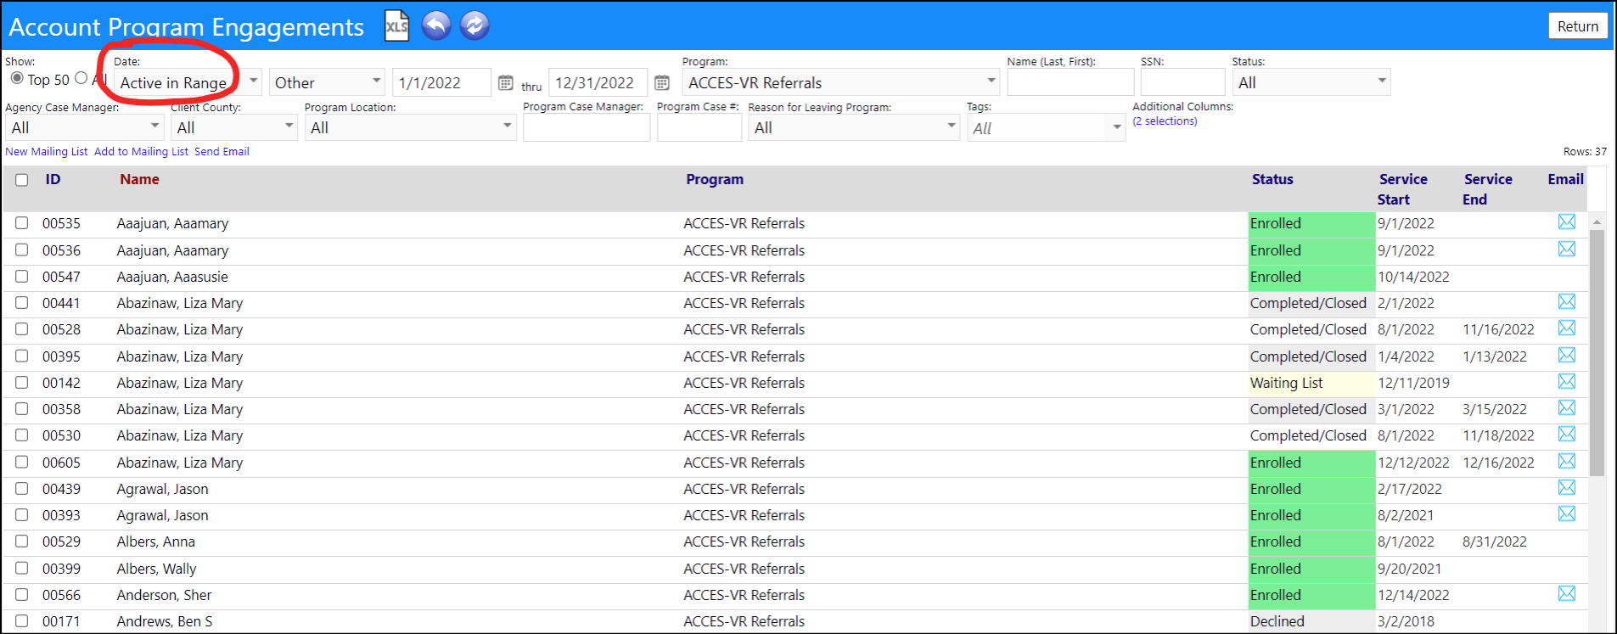Click the scrollbar up arrow
The height and width of the screenshot is (634, 1617).
click(x=1597, y=222)
